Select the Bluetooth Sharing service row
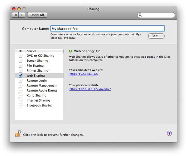This screenshot has height=156, width=187. (39, 105)
